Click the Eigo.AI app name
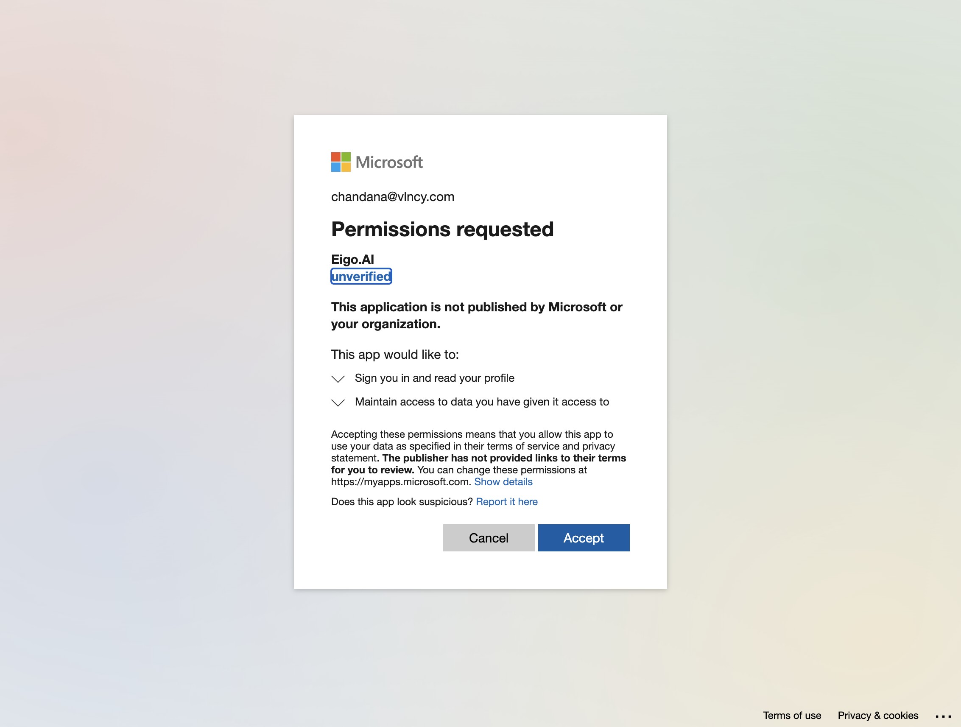 (352, 260)
